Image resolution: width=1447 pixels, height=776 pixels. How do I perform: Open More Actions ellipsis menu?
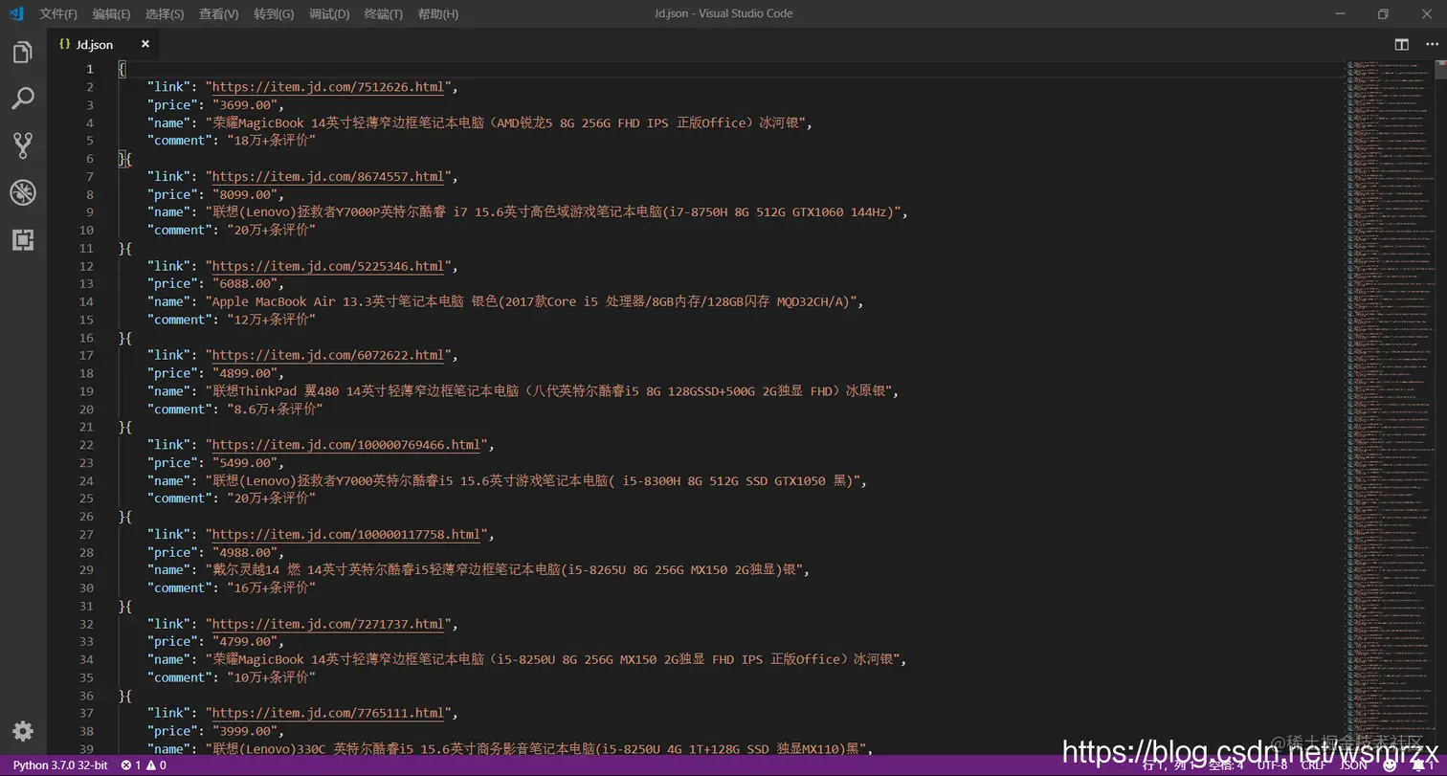coord(1433,43)
